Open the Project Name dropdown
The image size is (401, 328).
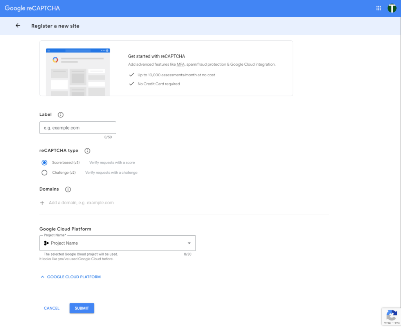117,243
